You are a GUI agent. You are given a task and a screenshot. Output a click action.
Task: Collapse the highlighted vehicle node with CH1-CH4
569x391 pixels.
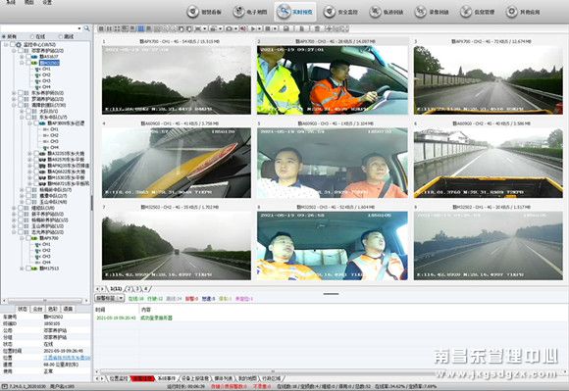coord(22,63)
